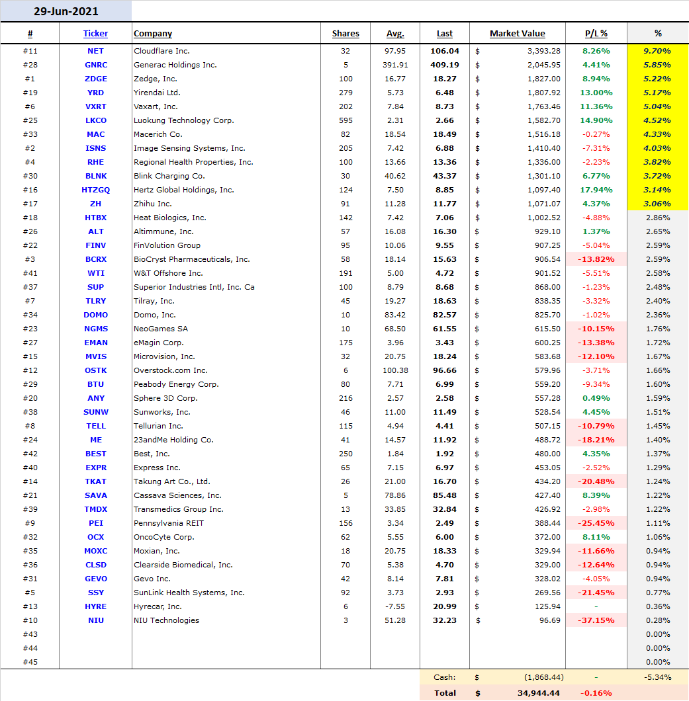
Task: Click the # column header
Action: (x=30, y=34)
